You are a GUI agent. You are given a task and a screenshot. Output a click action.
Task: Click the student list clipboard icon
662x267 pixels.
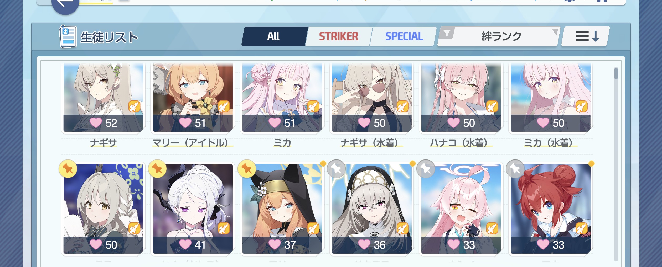tap(68, 37)
